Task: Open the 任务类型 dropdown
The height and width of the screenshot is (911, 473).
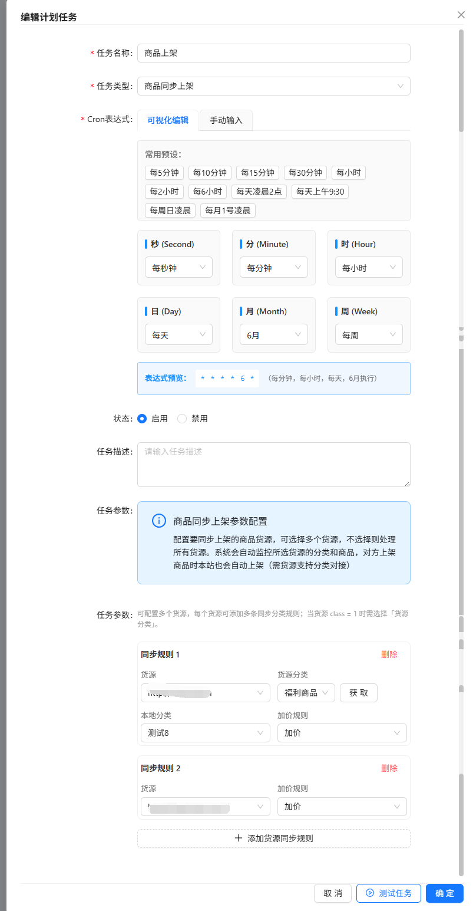Action: [x=273, y=86]
